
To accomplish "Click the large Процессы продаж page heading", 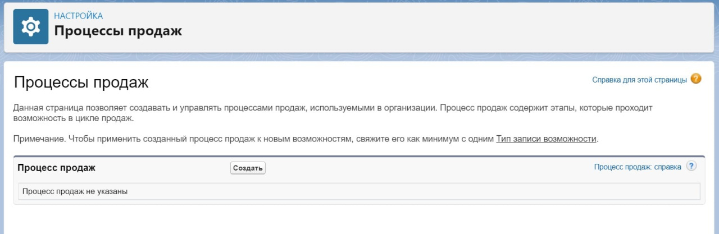I will coord(81,82).
